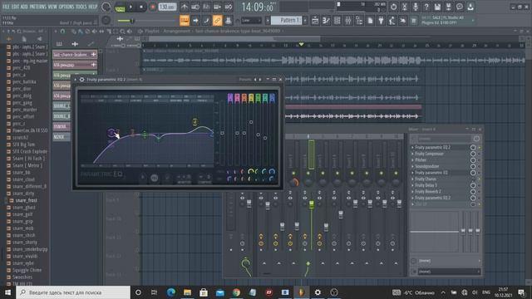Screen dimensions: 532x299
Task: Click the selected green mixer track fader
Action: 311,204
